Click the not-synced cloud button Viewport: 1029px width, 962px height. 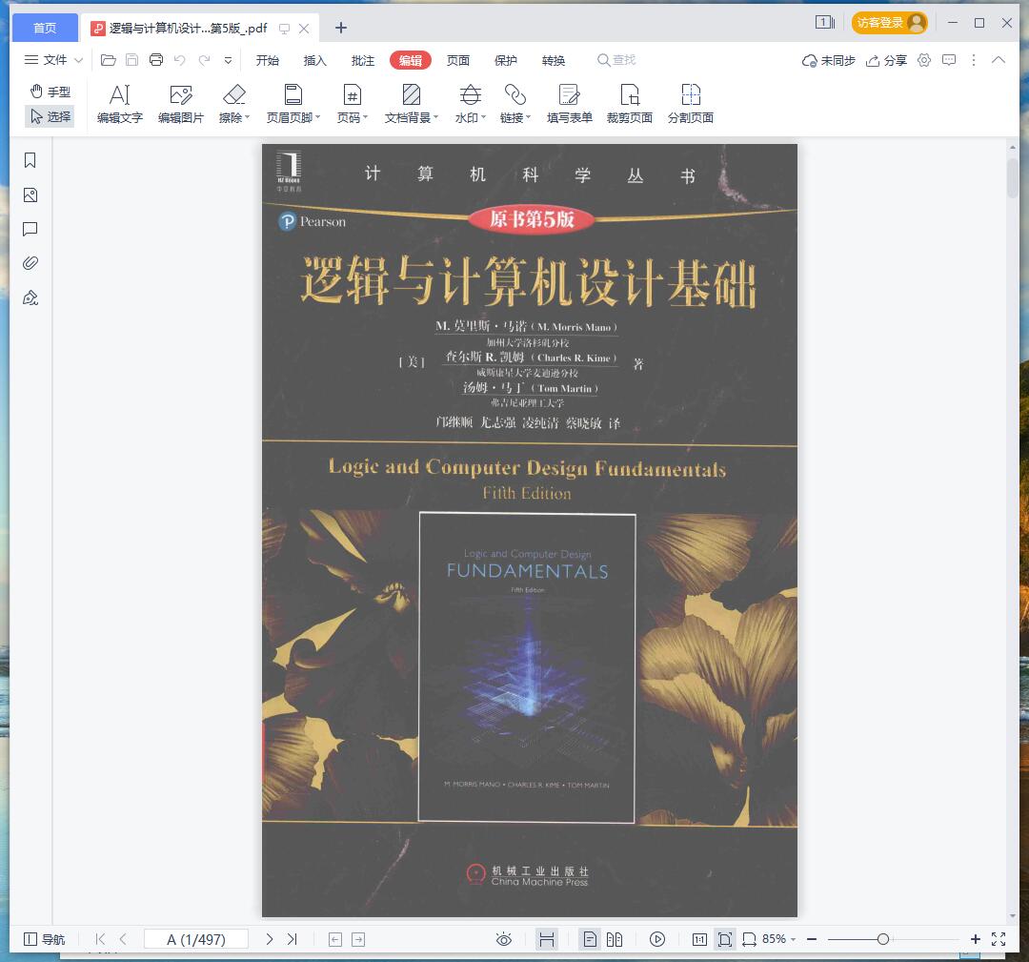tap(828, 60)
